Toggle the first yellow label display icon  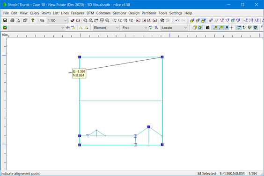(215, 28)
